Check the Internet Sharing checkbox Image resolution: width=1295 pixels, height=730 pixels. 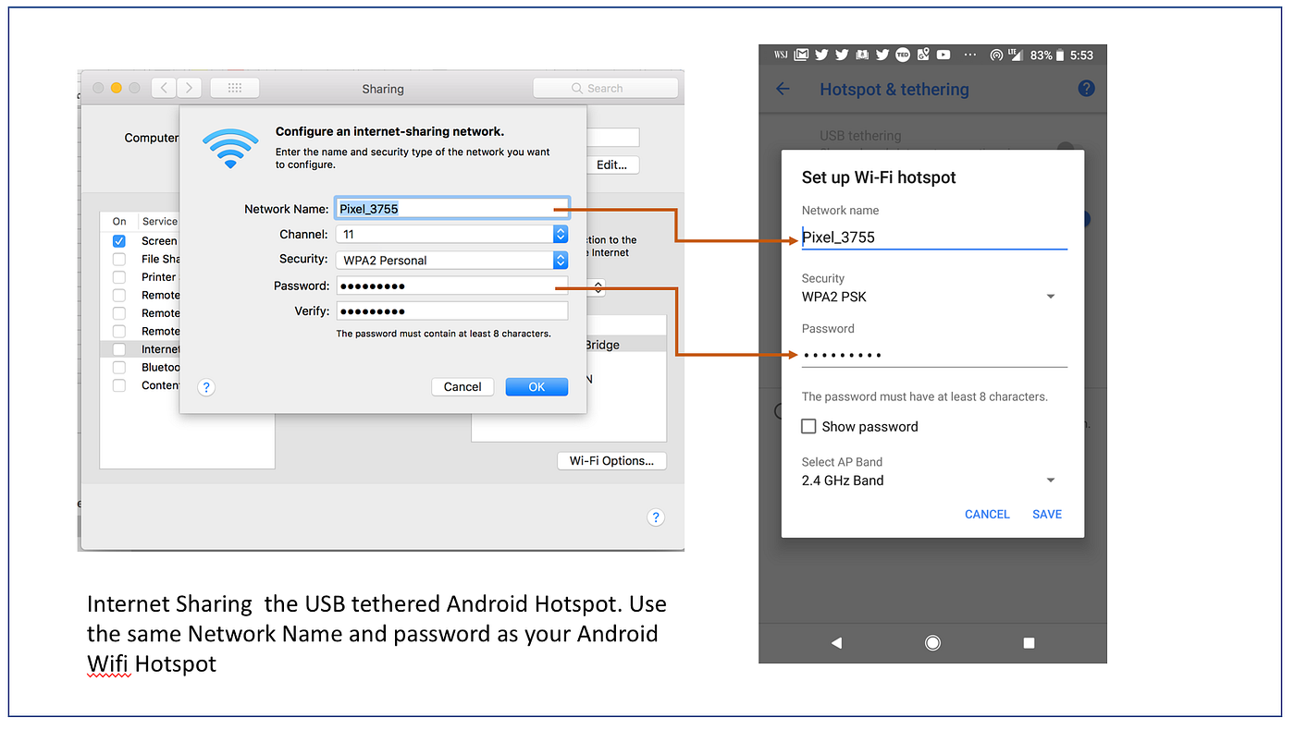(x=118, y=348)
